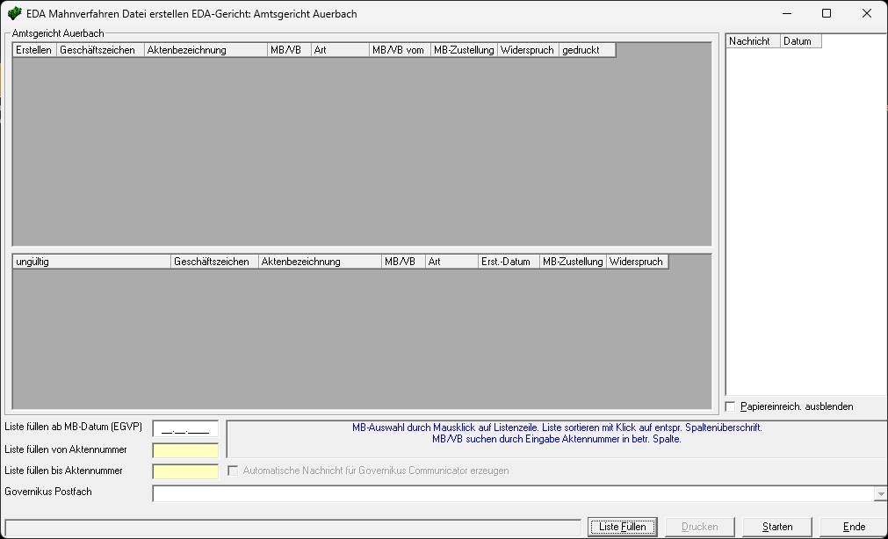The image size is (888, 539).
Task: Click the 'Erstellen' column header
Action: tap(34, 50)
